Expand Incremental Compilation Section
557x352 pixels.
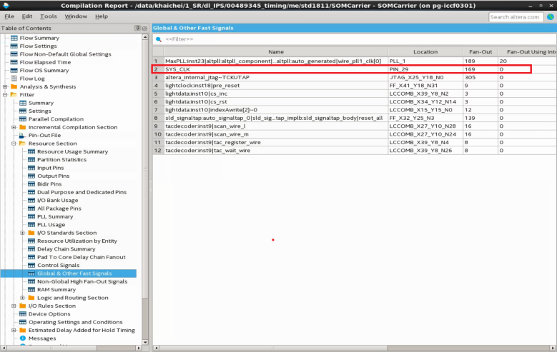click(x=14, y=127)
